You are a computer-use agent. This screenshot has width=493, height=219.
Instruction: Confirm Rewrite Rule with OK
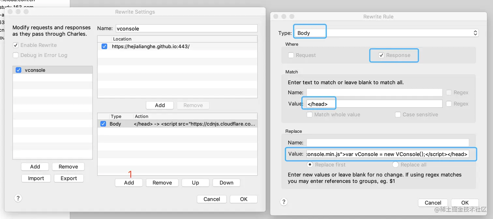[465, 203]
